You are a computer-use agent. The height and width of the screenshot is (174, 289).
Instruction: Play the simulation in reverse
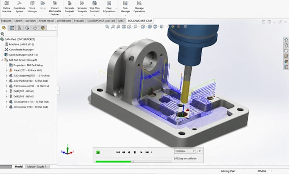pos(129,152)
